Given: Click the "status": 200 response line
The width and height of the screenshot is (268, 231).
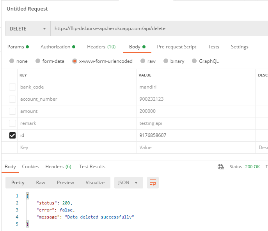Looking at the screenshot, I should click(54, 203).
